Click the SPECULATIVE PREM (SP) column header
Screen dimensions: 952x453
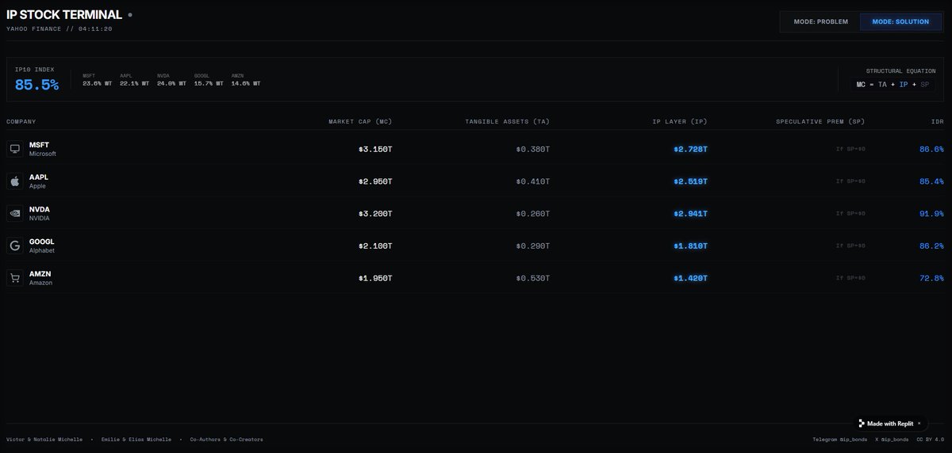pyautogui.click(x=820, y=122)
